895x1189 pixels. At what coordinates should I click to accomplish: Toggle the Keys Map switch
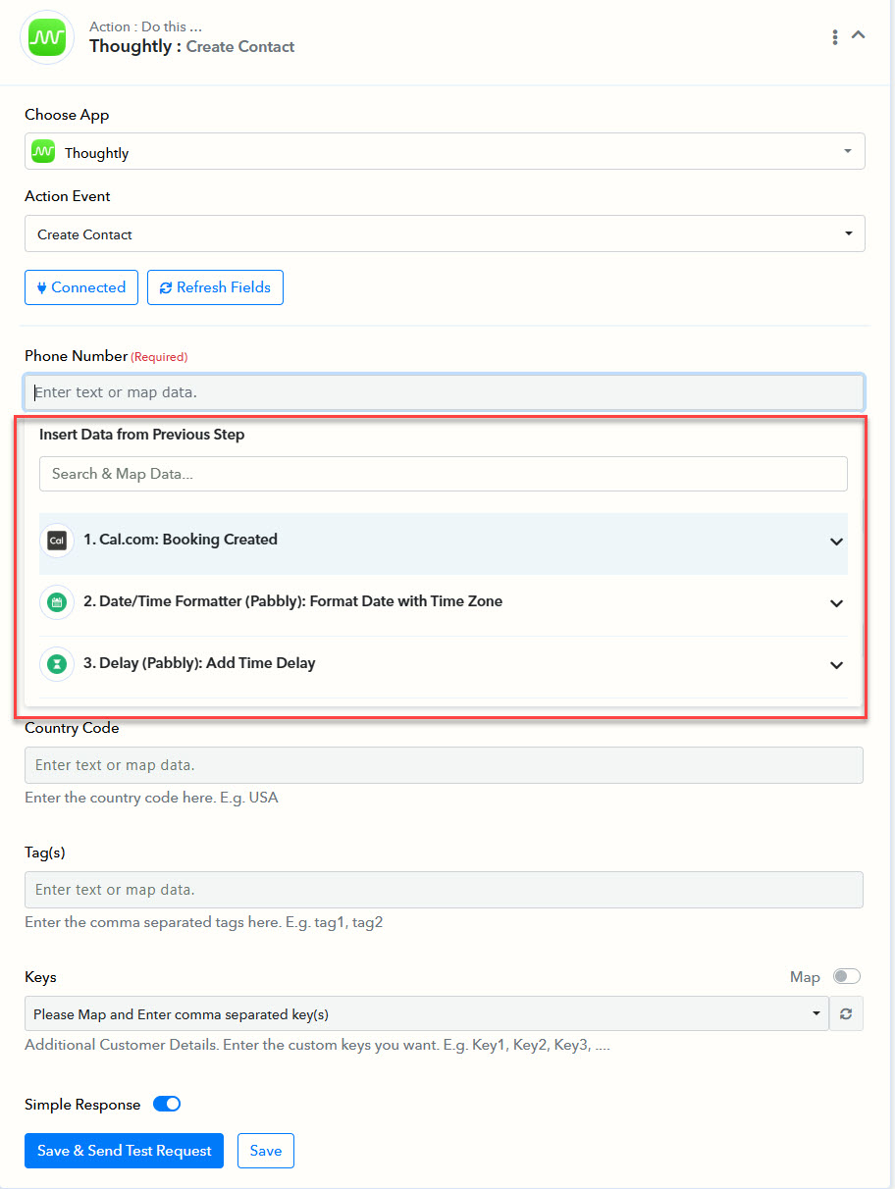coord(846,976)
